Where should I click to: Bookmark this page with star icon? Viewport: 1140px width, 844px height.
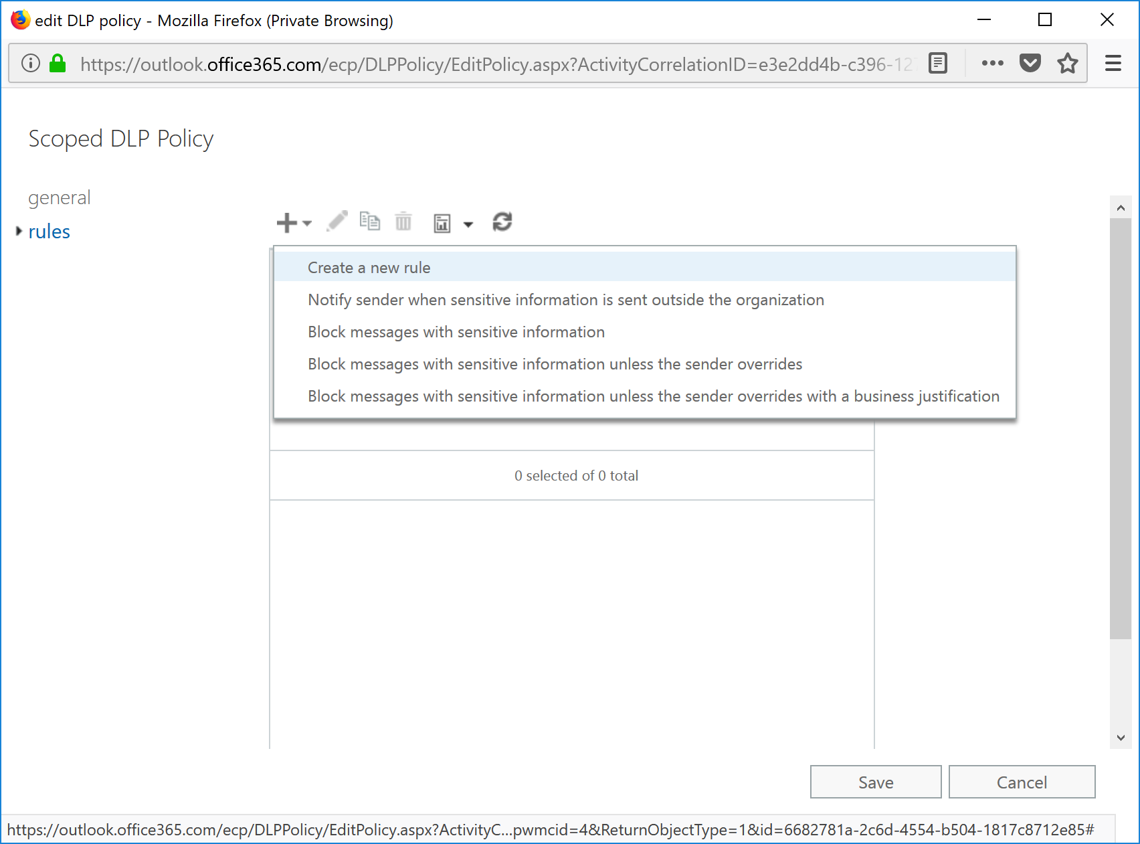(x=1067, y=64)
